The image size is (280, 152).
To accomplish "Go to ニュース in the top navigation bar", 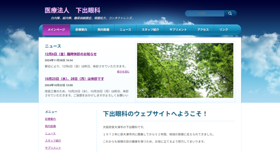I will 125,30.
